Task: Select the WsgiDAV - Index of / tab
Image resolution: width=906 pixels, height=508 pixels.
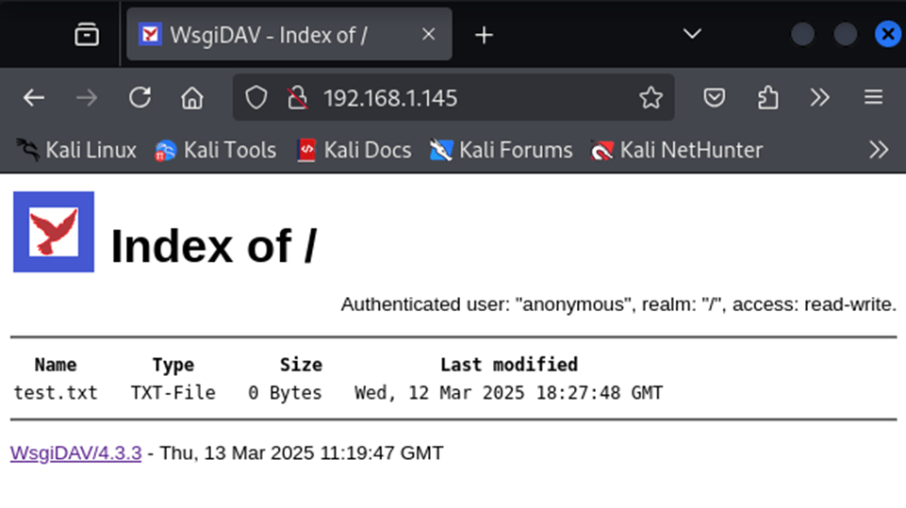Action: tap(269, 35)
